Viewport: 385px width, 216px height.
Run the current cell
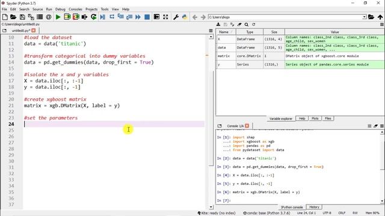point(67,17)
